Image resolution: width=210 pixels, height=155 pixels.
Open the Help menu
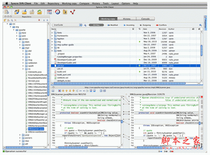(135, 4)
